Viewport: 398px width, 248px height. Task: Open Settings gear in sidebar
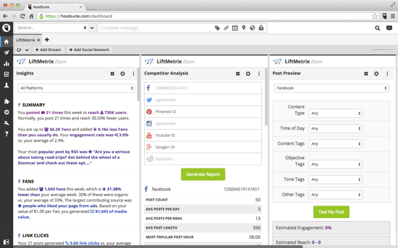[6, 112]
